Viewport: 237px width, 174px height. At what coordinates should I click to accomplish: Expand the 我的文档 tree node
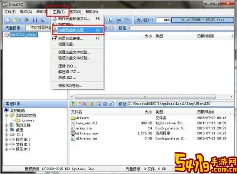click(x=6, y=125)
